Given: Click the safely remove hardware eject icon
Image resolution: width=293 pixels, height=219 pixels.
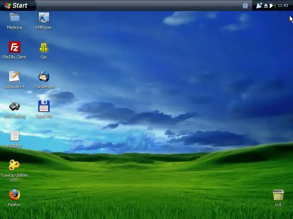Looking at the screenshot, I should click(x=266, y=6).
